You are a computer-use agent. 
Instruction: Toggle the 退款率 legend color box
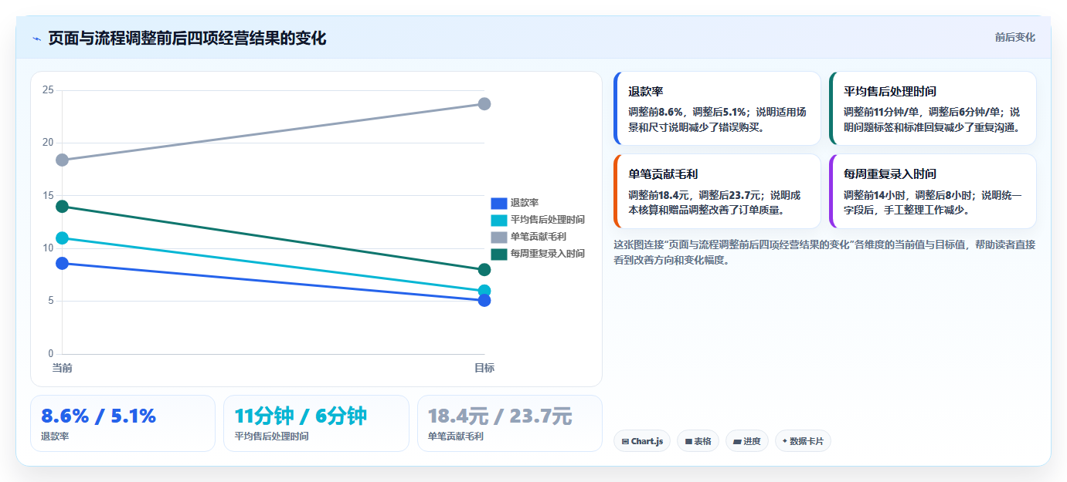(499, 203)
